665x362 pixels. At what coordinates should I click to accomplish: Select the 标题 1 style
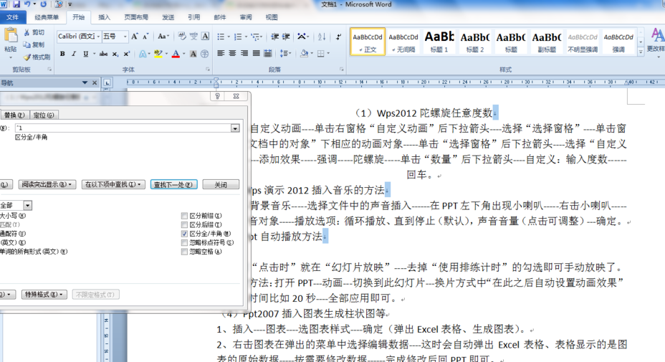(439, 42)
